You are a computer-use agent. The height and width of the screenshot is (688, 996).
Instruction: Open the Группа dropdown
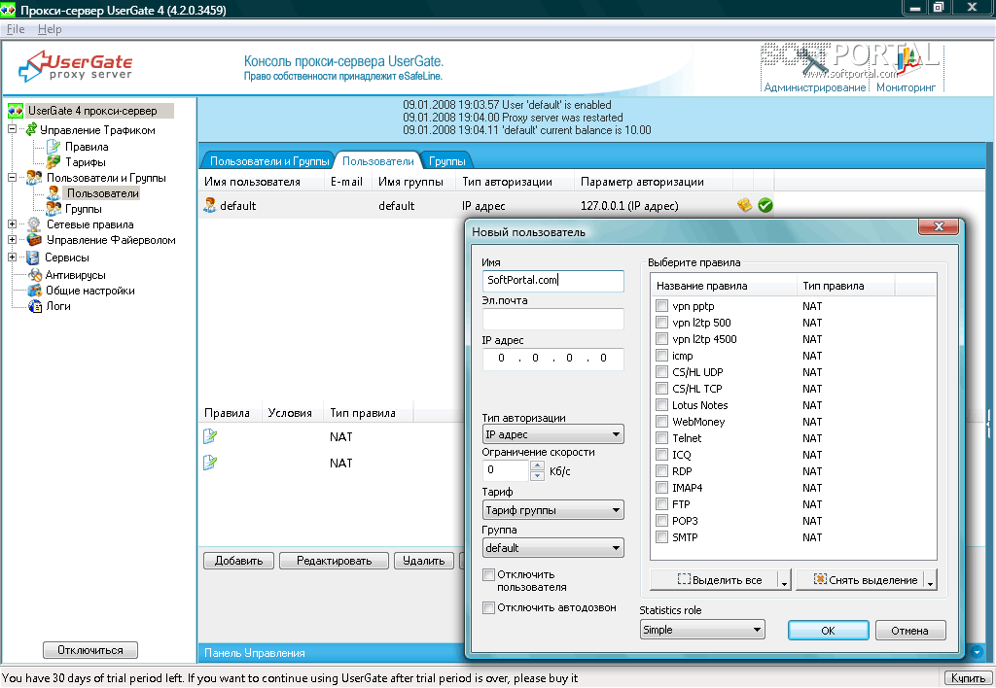click(x=552, y=548)
